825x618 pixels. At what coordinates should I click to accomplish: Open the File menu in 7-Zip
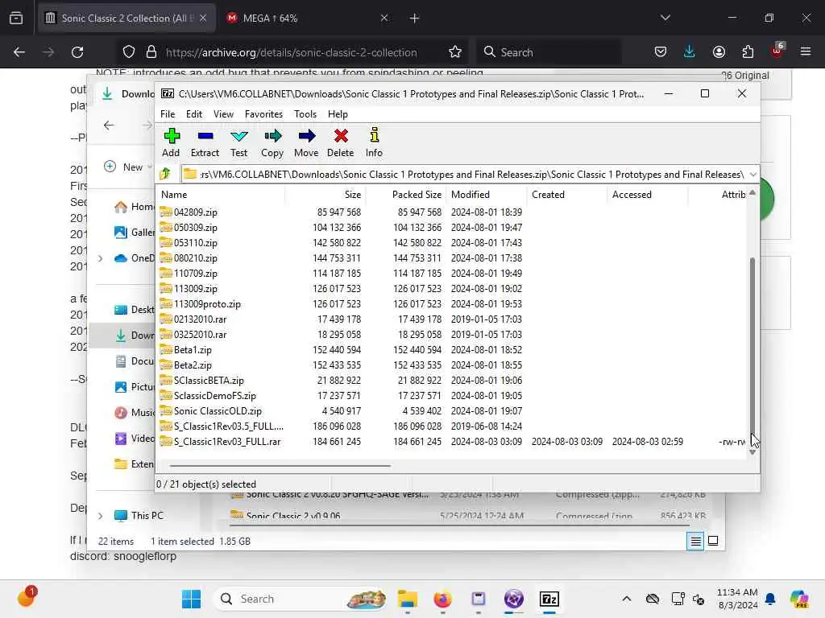168,114
